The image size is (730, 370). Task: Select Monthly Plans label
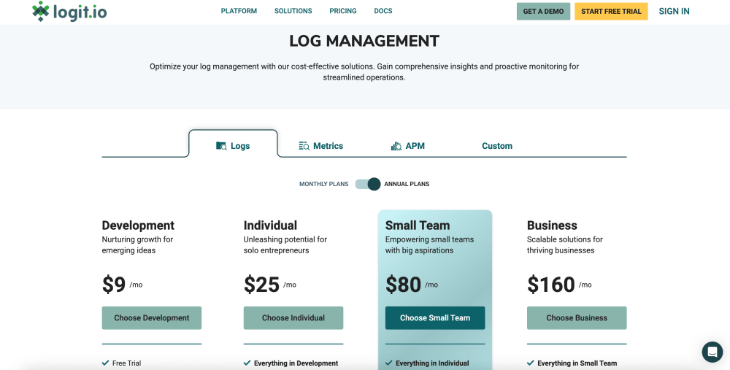click(x=323, y=185)
